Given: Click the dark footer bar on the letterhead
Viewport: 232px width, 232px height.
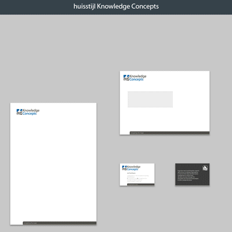Looking at the screenshot, I should coord(60,223).
